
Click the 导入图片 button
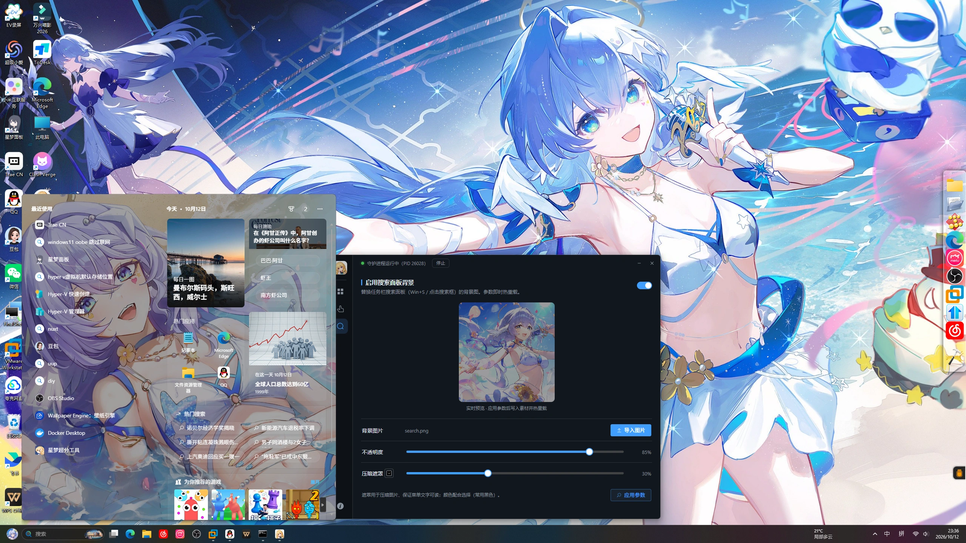(631, 430)
